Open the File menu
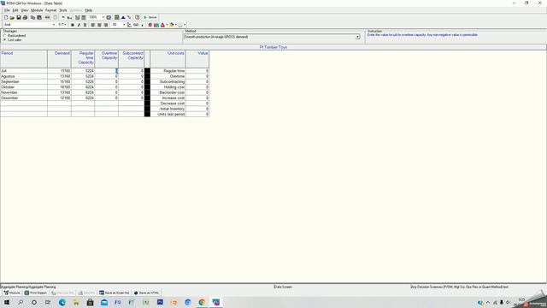Viewport: 547px width, 308px height. (7, 10)
